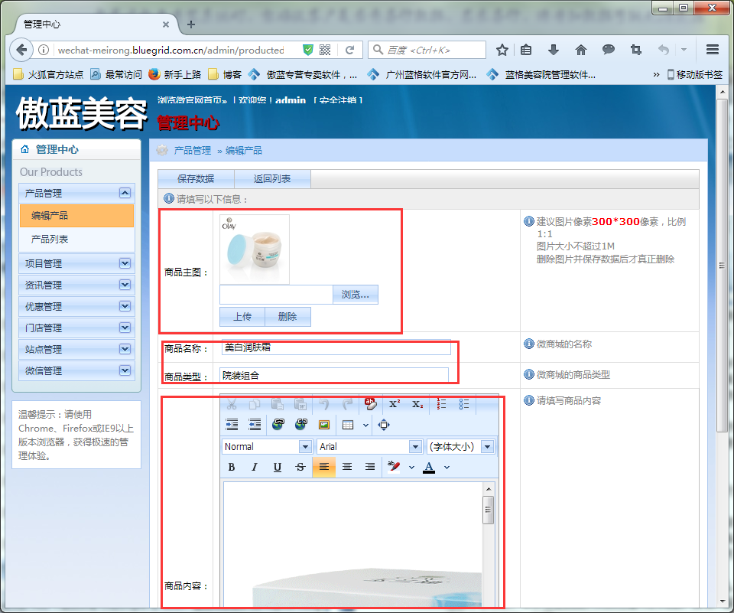Toggle underline formatting in the editor
This screenshot has width=734, height=613.
coord(277,467)
